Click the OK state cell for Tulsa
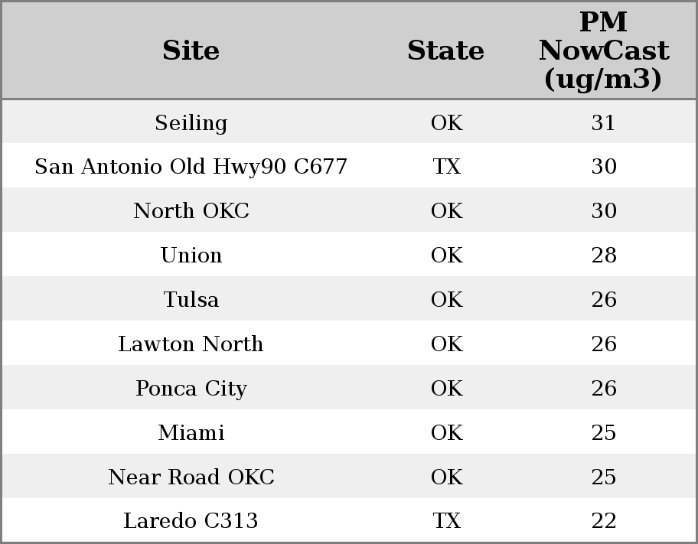Viewport: 698px width, 544px height. tap(446, 300)
